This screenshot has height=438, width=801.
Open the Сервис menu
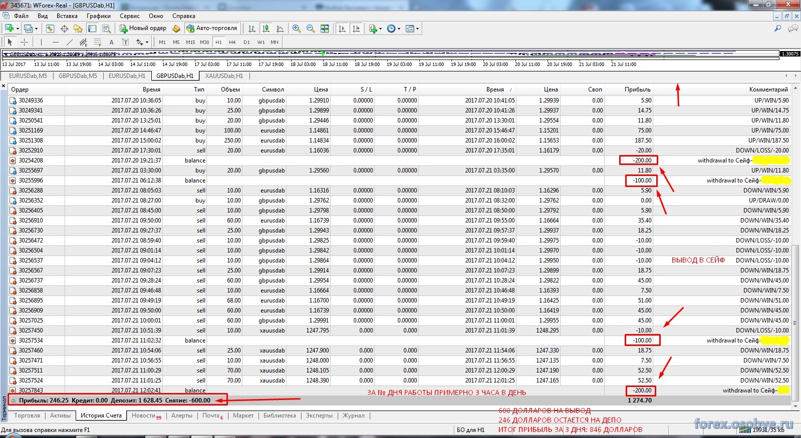coord(130,16)
